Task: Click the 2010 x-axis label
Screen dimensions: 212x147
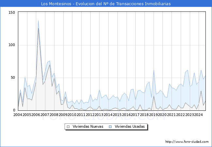Action: pos(72,115)
